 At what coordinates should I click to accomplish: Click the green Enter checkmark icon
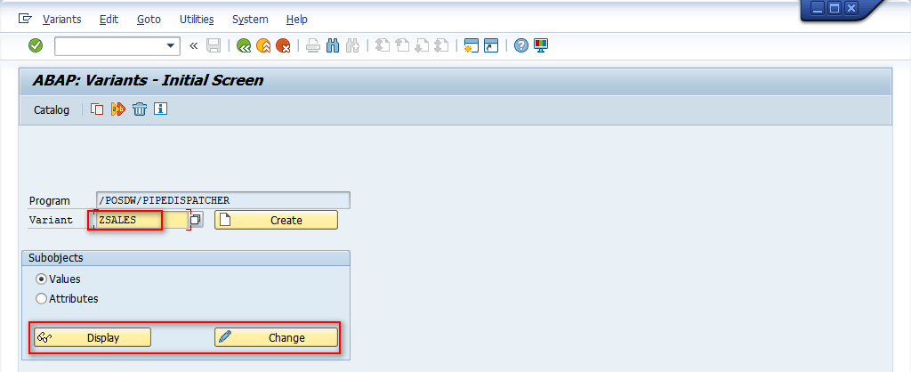pyautogui.click(x=36, y=45)
